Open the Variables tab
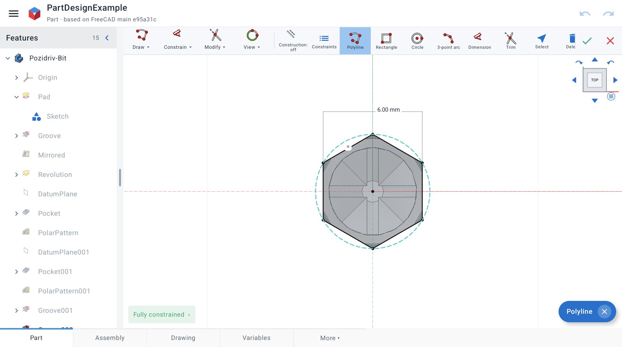 (256, 338)
